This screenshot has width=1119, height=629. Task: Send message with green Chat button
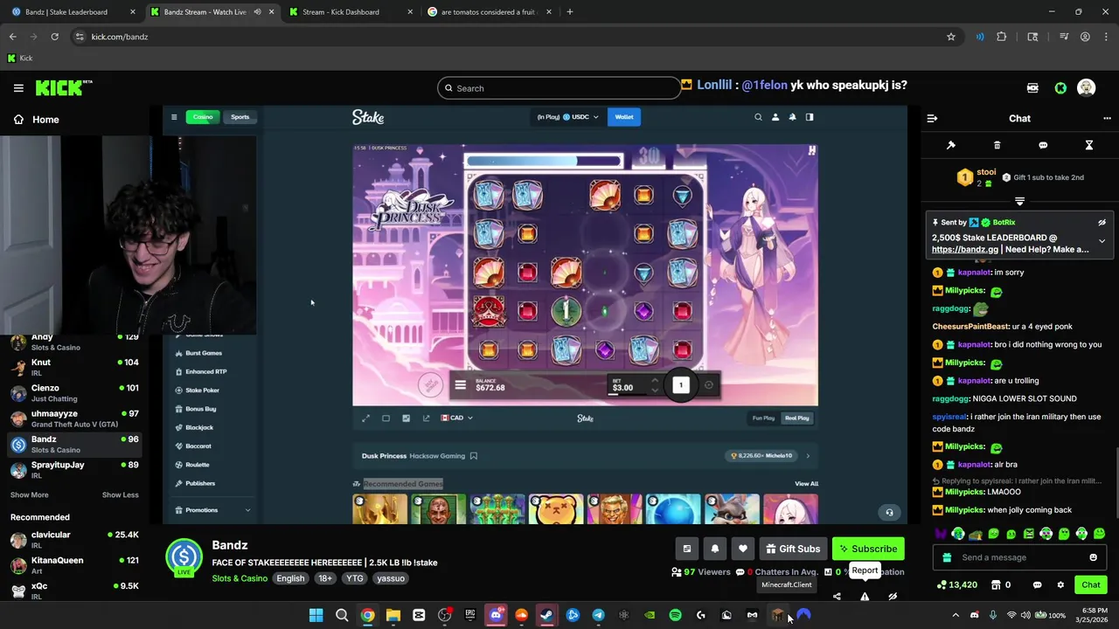tap(1091, 584)
